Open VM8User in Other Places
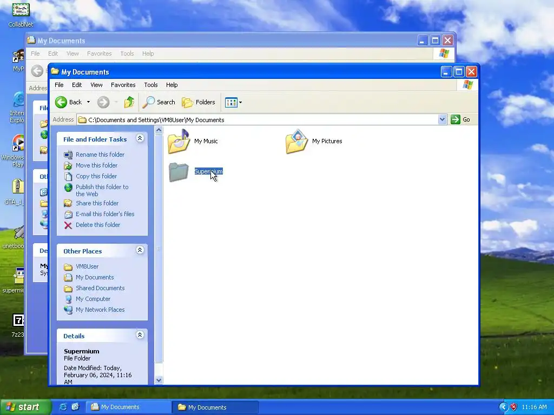Image resolution: width=554 pixels, height=415 pixels. tap(87, 266)
